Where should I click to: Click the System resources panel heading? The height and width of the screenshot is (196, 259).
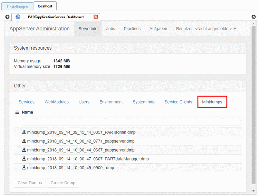coord(33,48)
